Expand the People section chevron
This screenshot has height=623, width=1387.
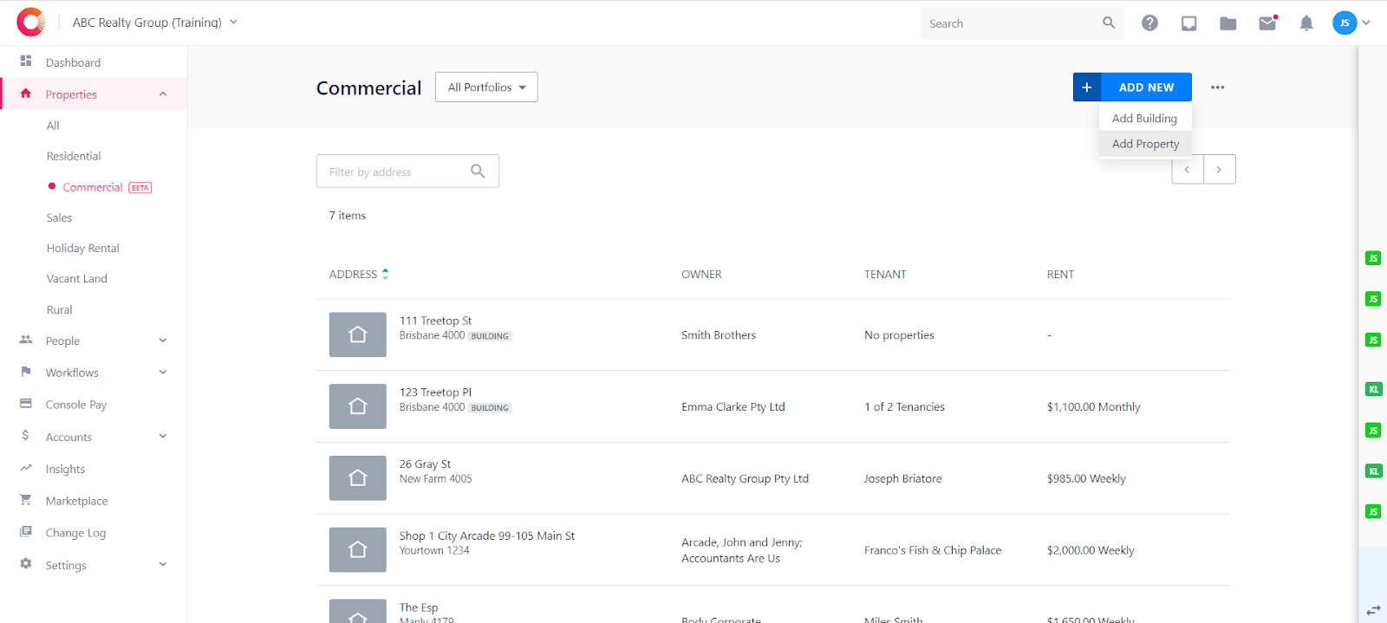[163, 341]
